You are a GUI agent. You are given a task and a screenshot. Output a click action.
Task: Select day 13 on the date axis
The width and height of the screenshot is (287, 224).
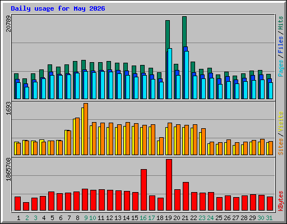coord(118,218)
